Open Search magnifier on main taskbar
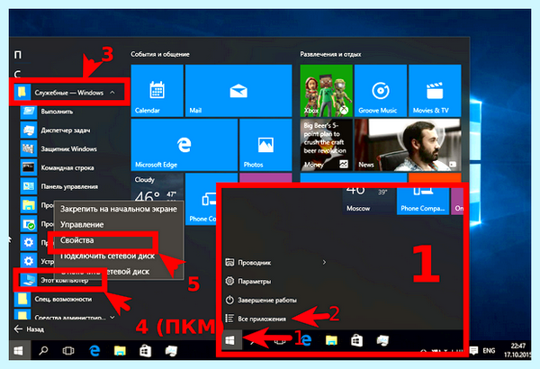The image size is (540, 369). pos(43,351)
